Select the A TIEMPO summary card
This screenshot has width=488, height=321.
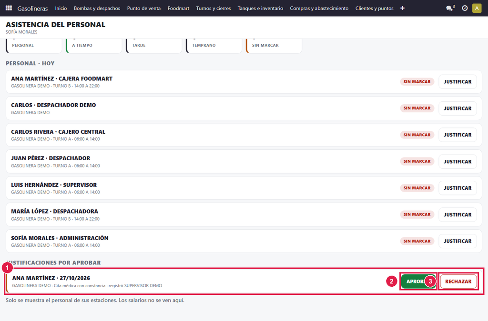tap(94, 46)
